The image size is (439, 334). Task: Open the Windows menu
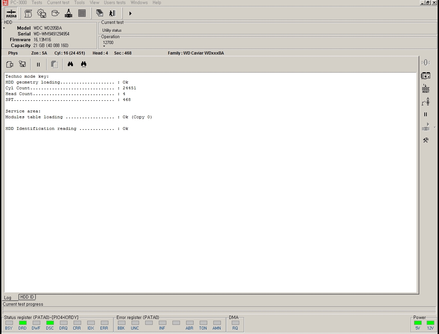(x=139, y=2)
